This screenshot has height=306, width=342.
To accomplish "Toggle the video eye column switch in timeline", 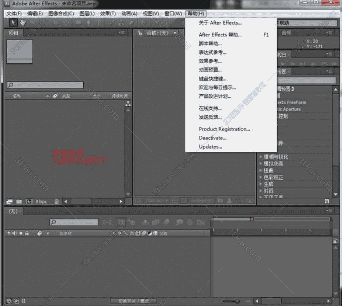I will pos(9,233).
